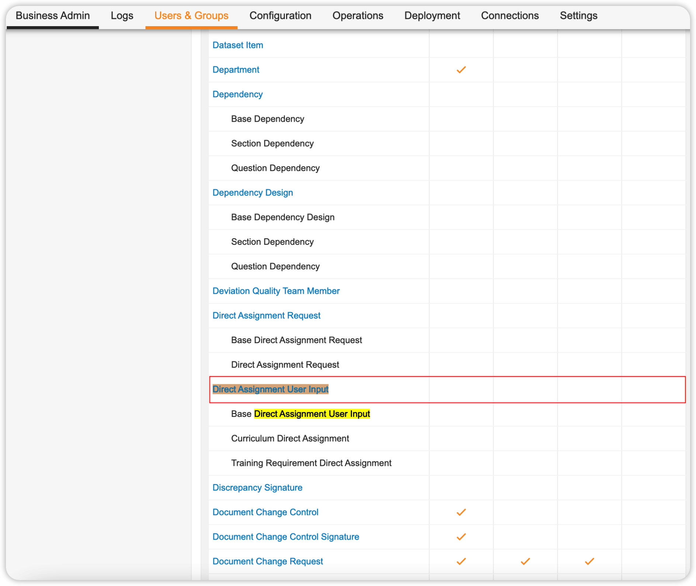The width and height of the screenshot is (696, 586).
Task: Click the first checkmark for Document Change Request
Action: [461, 561]
